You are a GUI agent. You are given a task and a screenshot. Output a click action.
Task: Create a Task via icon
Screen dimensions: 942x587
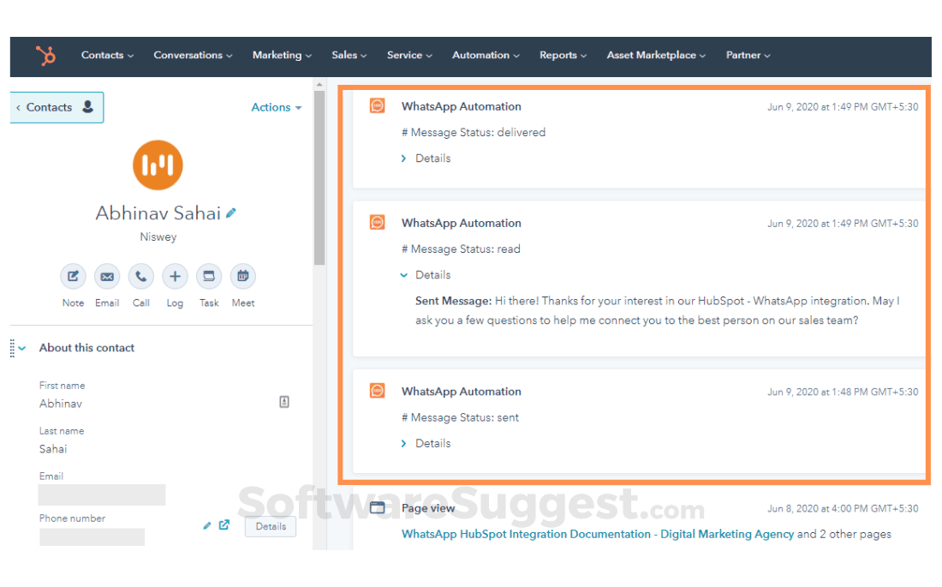tap(209, 277)
